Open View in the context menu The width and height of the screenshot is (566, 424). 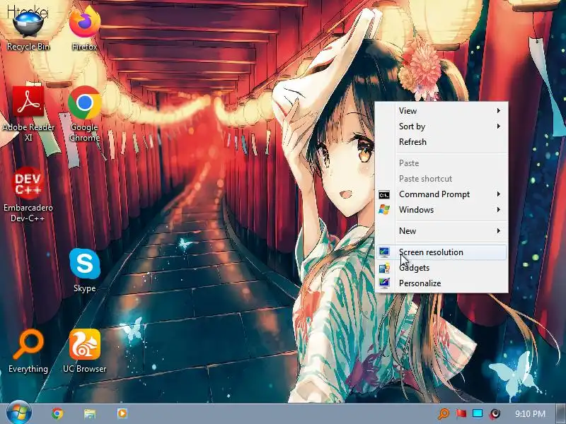441,111
